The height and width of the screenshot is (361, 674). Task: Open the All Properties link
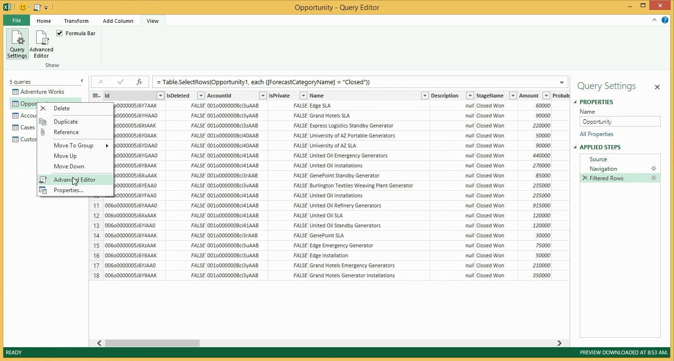point(596,134)
